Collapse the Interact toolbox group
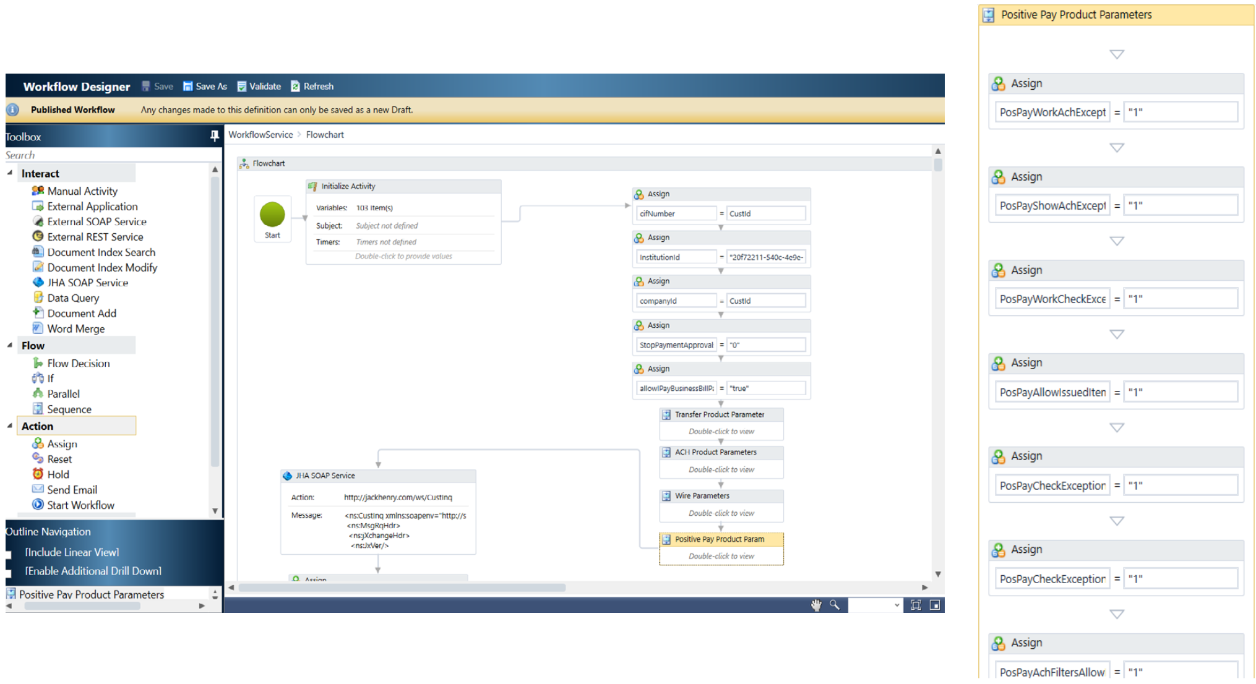Screen dimensions: 1256x684 pos(10,173)
